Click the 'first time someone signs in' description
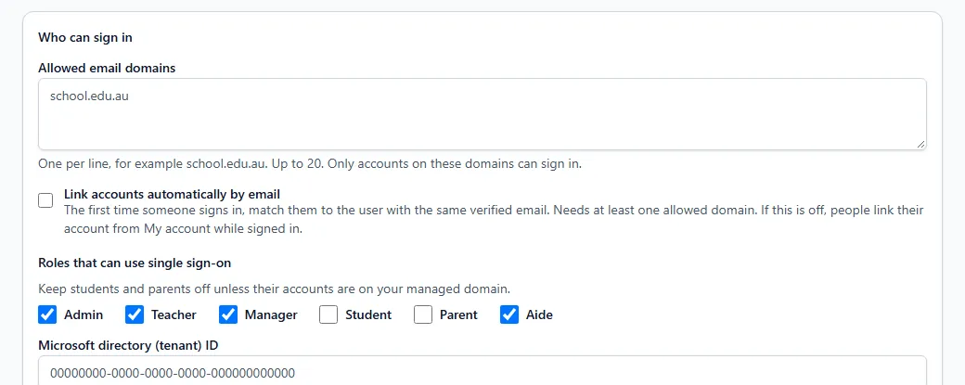 (494, 220)
